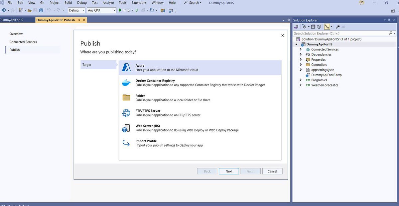The width and height of the screenshot is (399, 206).
Task: Click the Save All toolbar icon
Action: (x=41, y=10)
